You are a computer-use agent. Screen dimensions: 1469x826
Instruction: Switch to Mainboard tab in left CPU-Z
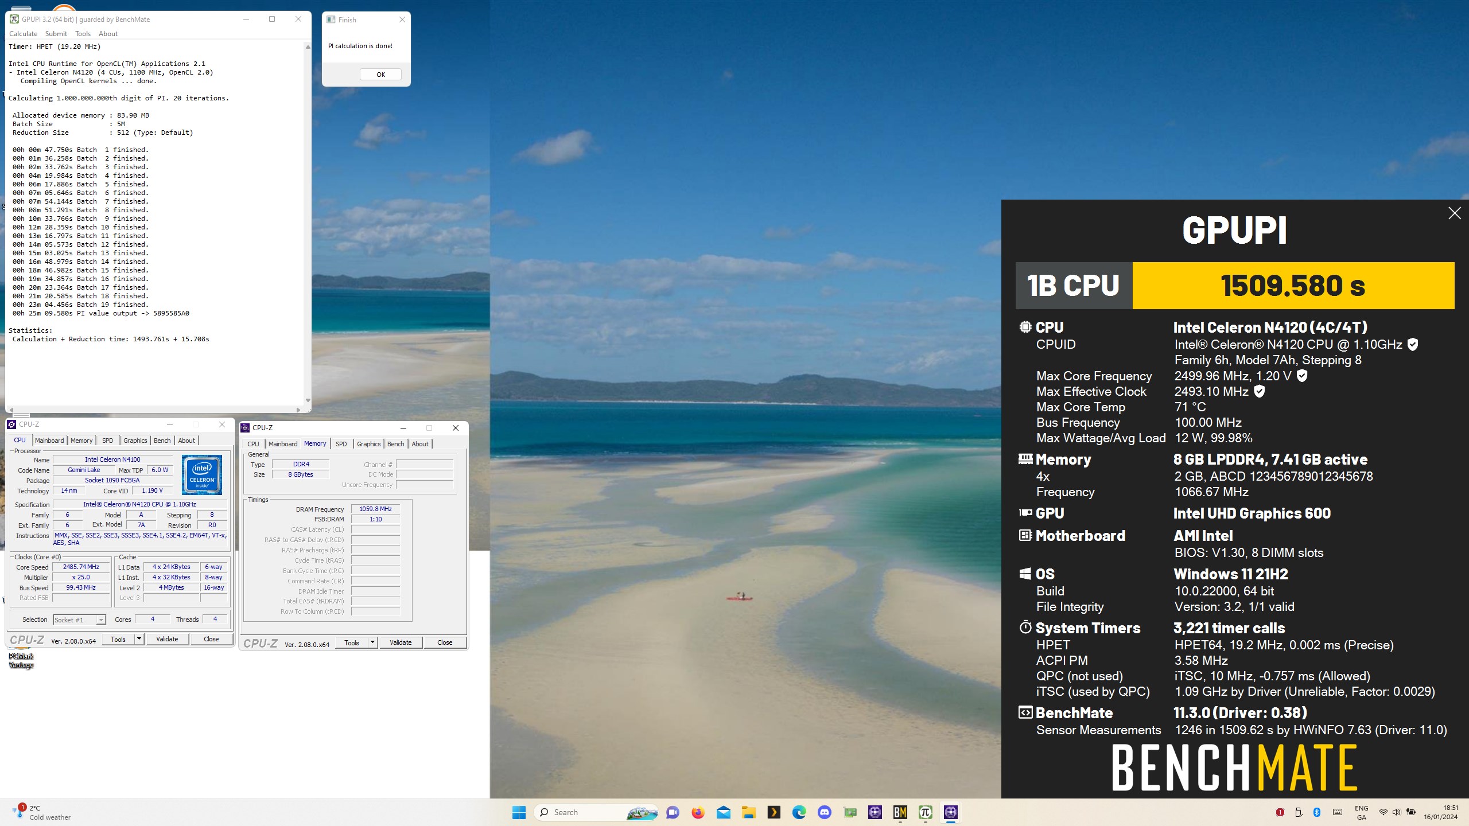coord(49,441)
